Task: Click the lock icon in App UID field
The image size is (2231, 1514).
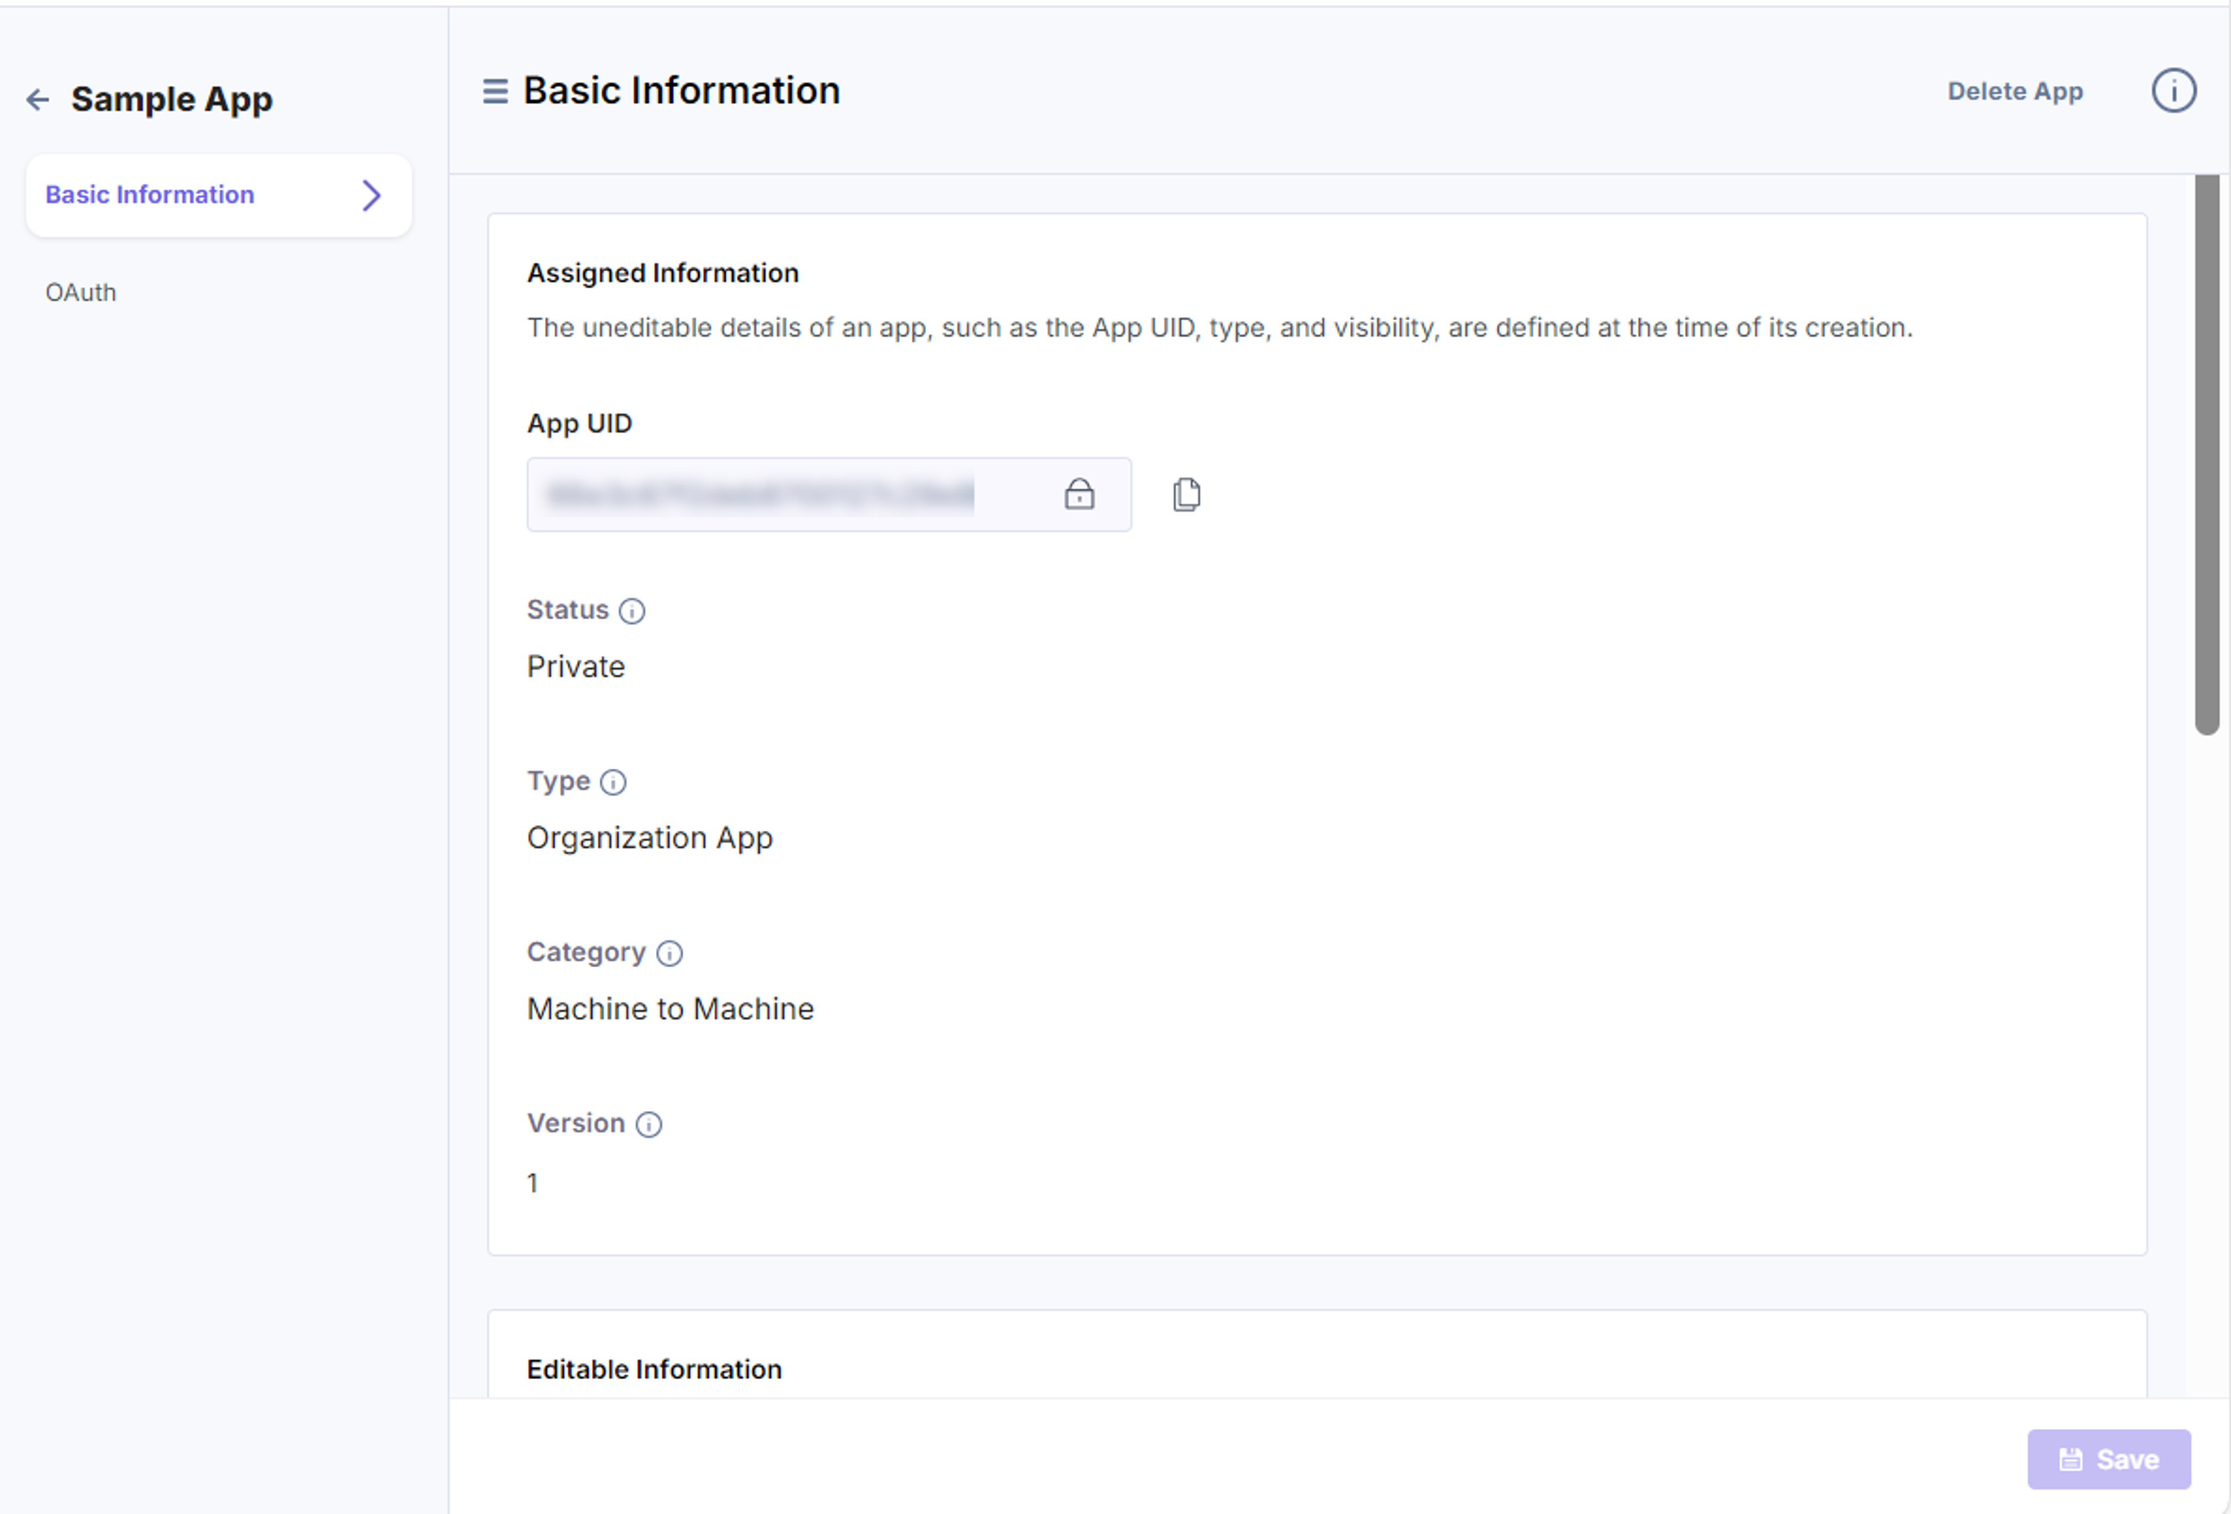Action: coord(1079,493)
